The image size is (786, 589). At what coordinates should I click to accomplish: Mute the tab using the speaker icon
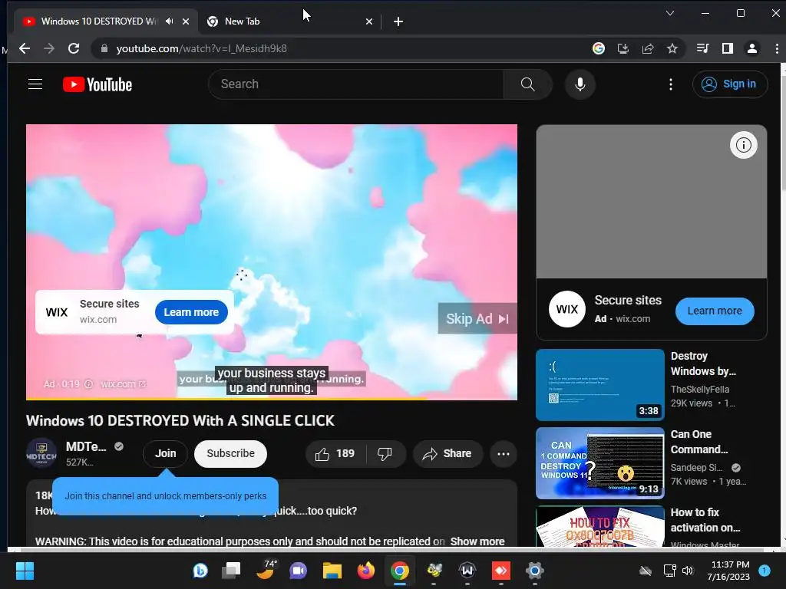coord(170,21)
